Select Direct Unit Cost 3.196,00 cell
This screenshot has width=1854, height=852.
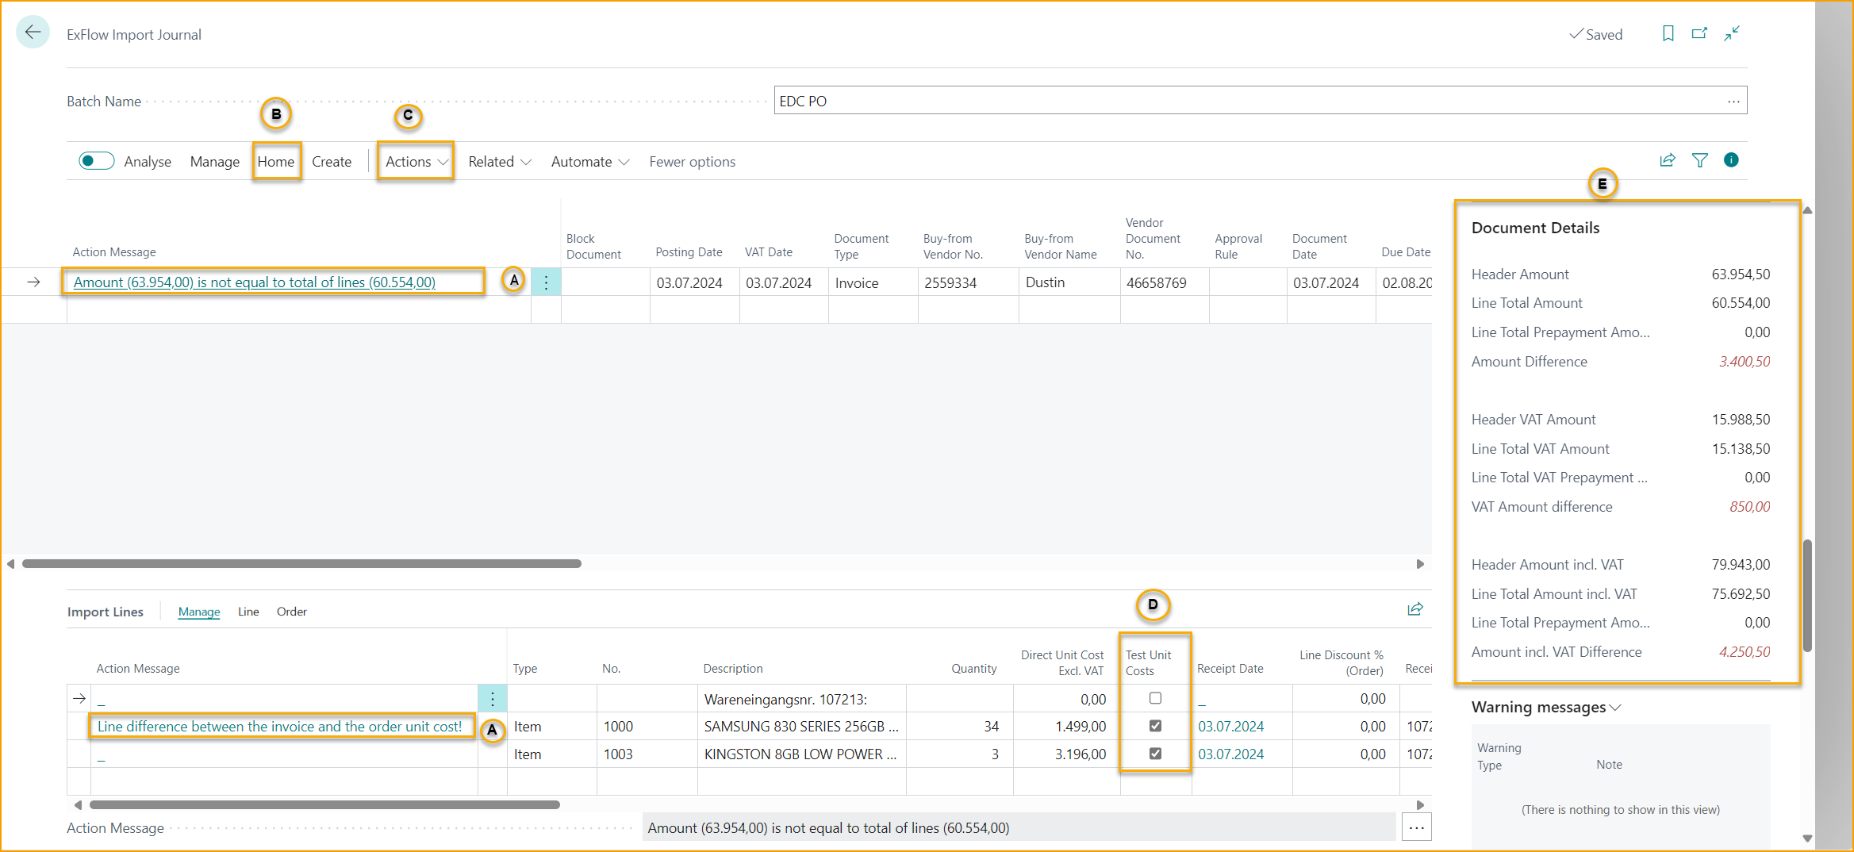pos(1066,754)
